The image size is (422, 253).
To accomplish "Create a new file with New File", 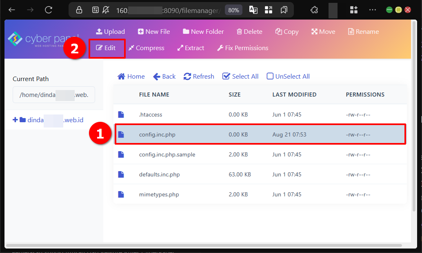I will point(153,32).
